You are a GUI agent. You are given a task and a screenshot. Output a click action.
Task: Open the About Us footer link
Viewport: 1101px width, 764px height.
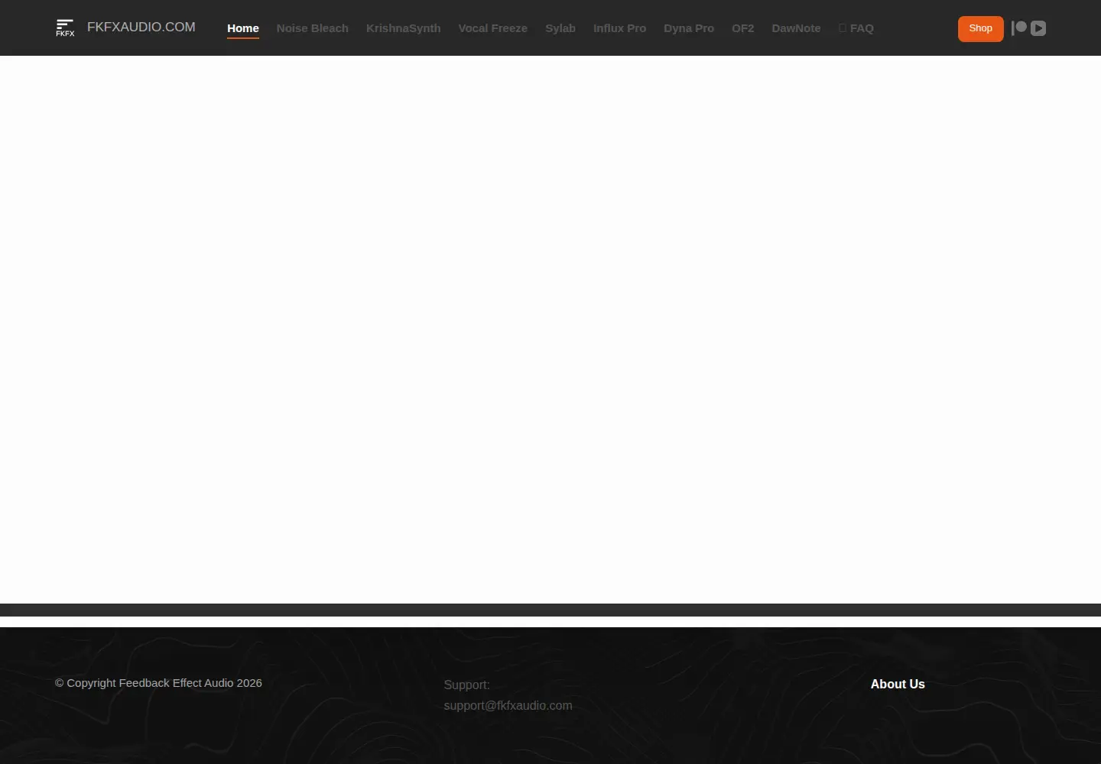click(898, 685)
